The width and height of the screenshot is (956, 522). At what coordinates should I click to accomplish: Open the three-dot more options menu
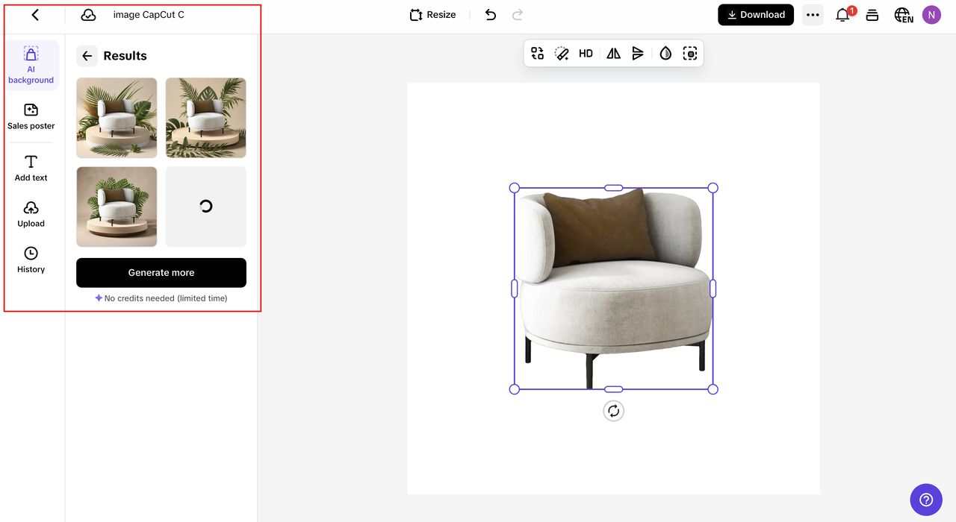point(813,15)
